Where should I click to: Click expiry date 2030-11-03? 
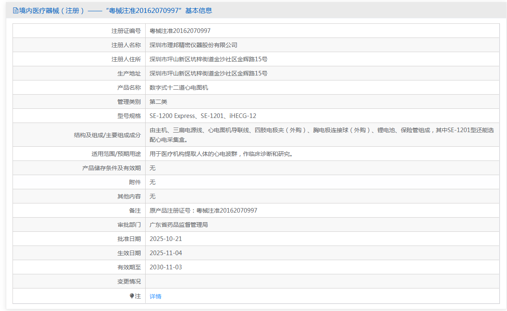(x=166, y=267)
